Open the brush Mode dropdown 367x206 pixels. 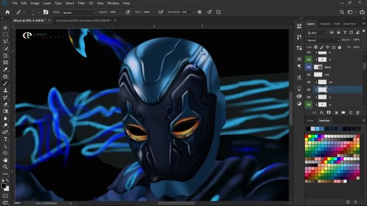point(79,13)
